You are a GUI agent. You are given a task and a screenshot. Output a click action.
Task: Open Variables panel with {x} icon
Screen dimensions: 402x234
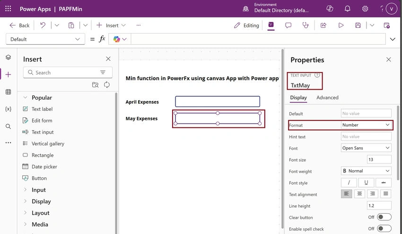click(8, 109)
